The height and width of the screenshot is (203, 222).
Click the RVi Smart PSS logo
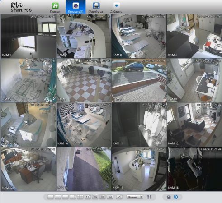click(x=21, y=7)
